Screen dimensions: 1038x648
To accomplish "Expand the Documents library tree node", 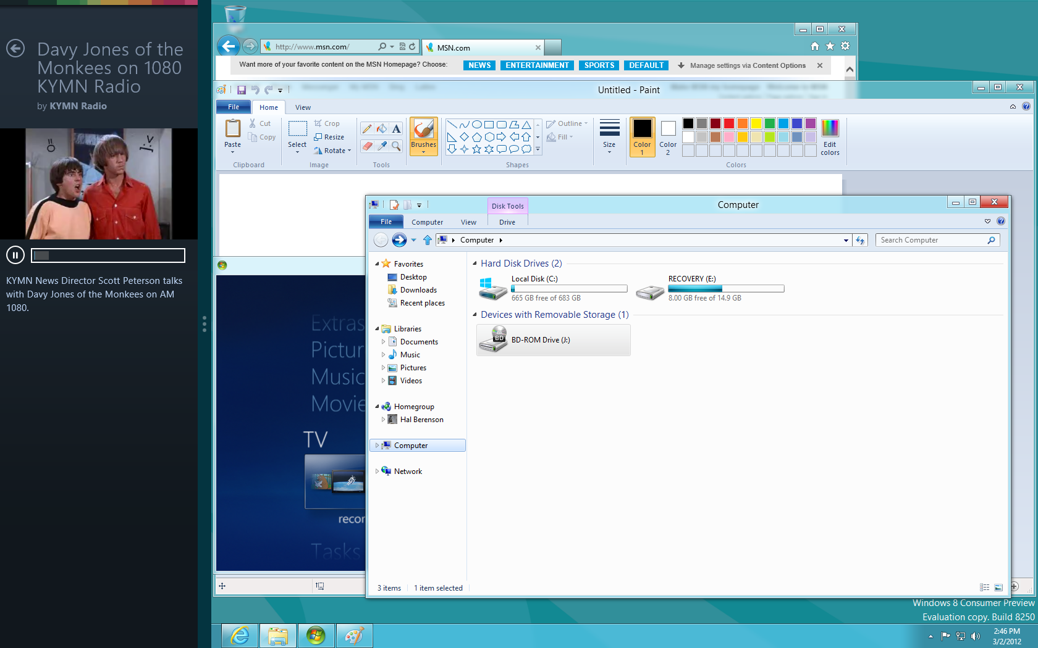I will (x=383, y=342).
